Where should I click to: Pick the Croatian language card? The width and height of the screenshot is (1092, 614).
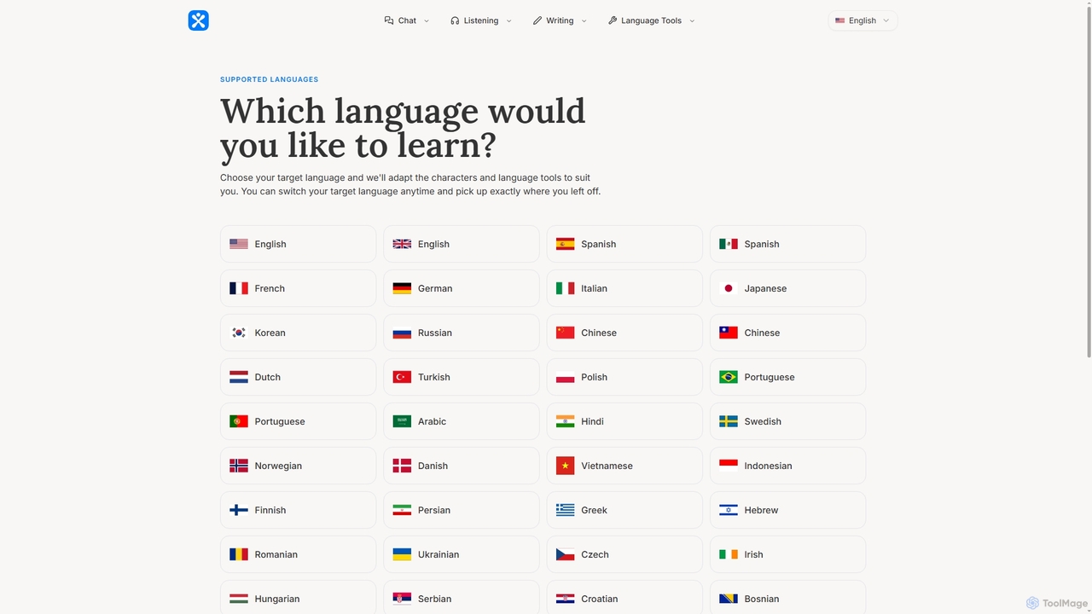(x=624, y=597)
